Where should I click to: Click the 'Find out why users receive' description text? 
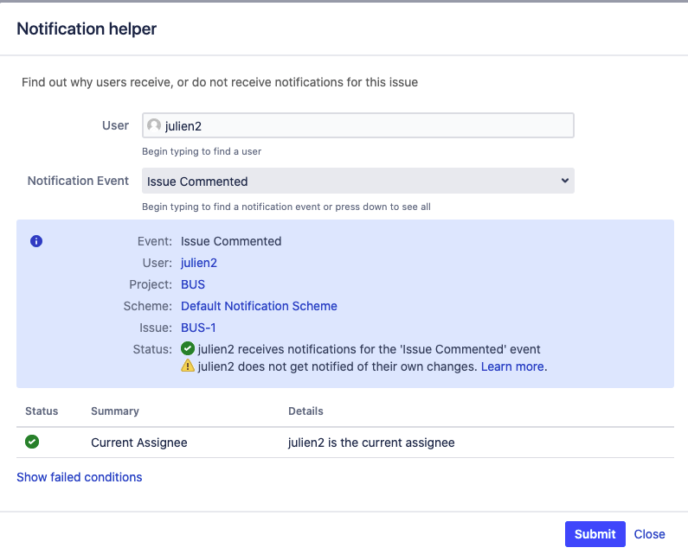click(220, 82)
